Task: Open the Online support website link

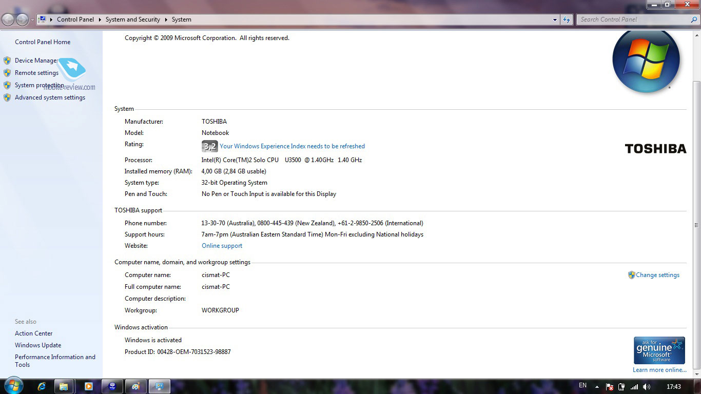Action: [222, 246]
